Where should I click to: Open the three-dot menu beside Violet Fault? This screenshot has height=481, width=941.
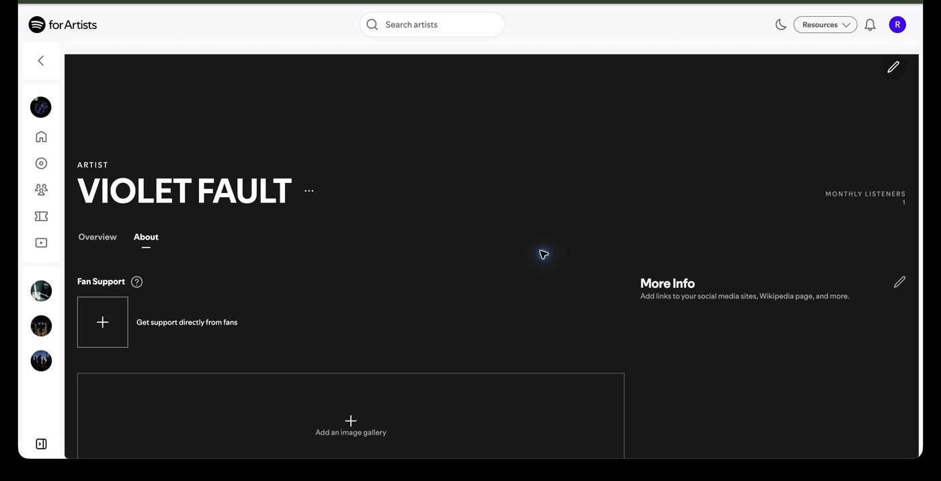pyautogui.click(x=309, y=191)
